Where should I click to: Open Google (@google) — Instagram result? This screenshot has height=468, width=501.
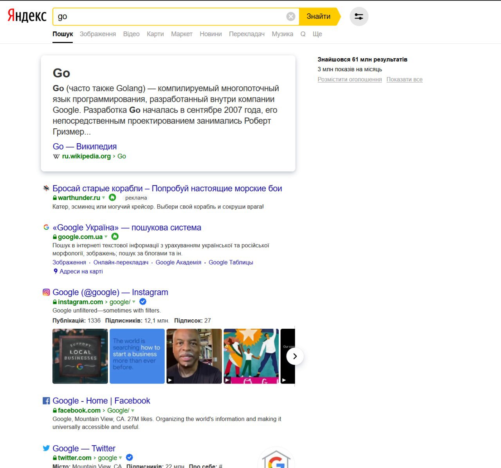pyautogui.click(x=110, y=292)
